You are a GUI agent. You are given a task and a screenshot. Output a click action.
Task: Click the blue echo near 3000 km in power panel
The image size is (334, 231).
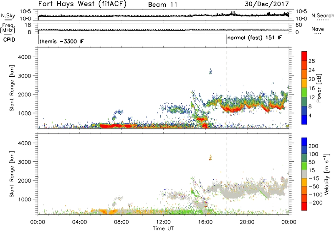click(x=210, y=71)
